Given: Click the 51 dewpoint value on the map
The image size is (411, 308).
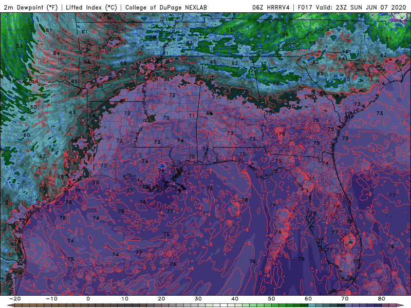Looking at the screenshot, I should 389,39.
